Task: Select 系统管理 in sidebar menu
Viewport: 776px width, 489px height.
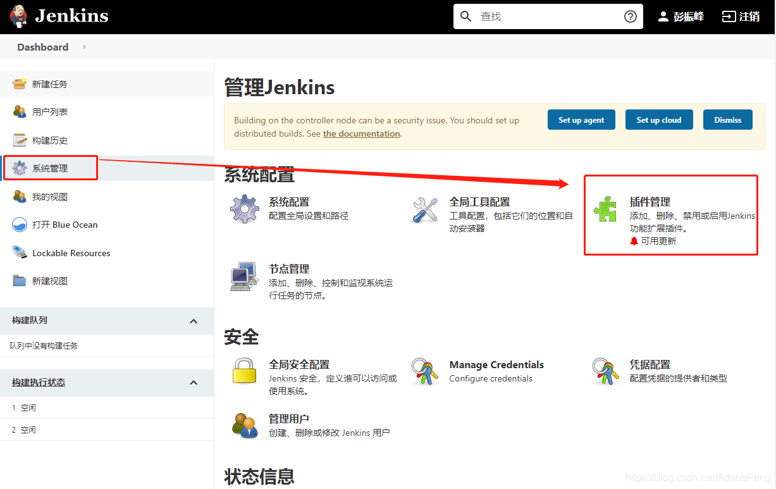Action: 49,168
